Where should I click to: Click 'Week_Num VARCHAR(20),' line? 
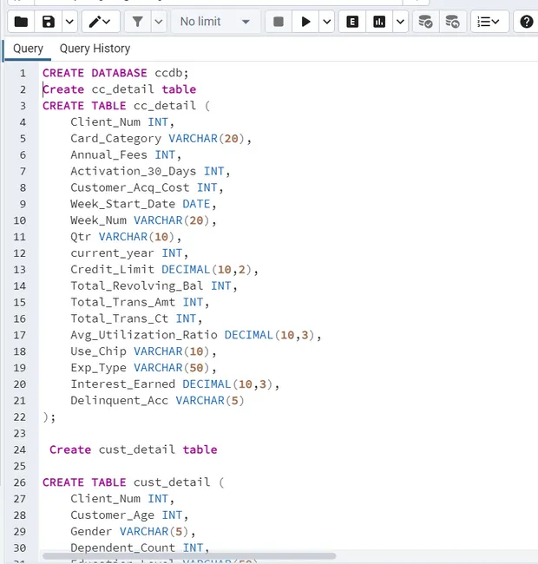click(x=143, y=220)
